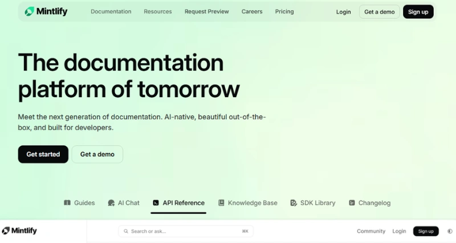Visit the Pricing page

click(x=284, y=11)
